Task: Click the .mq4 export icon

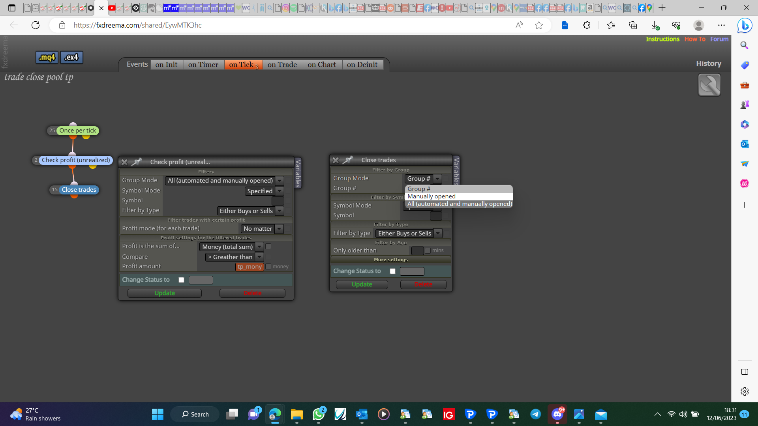Action: (x=47, y=57)
